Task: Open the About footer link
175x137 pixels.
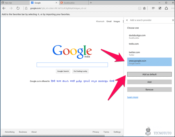Action: tap(34, 132)
